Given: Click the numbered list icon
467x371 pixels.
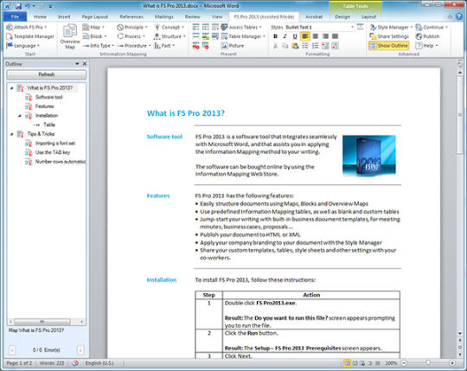Looking at the screenshot, I should point(315,46).
